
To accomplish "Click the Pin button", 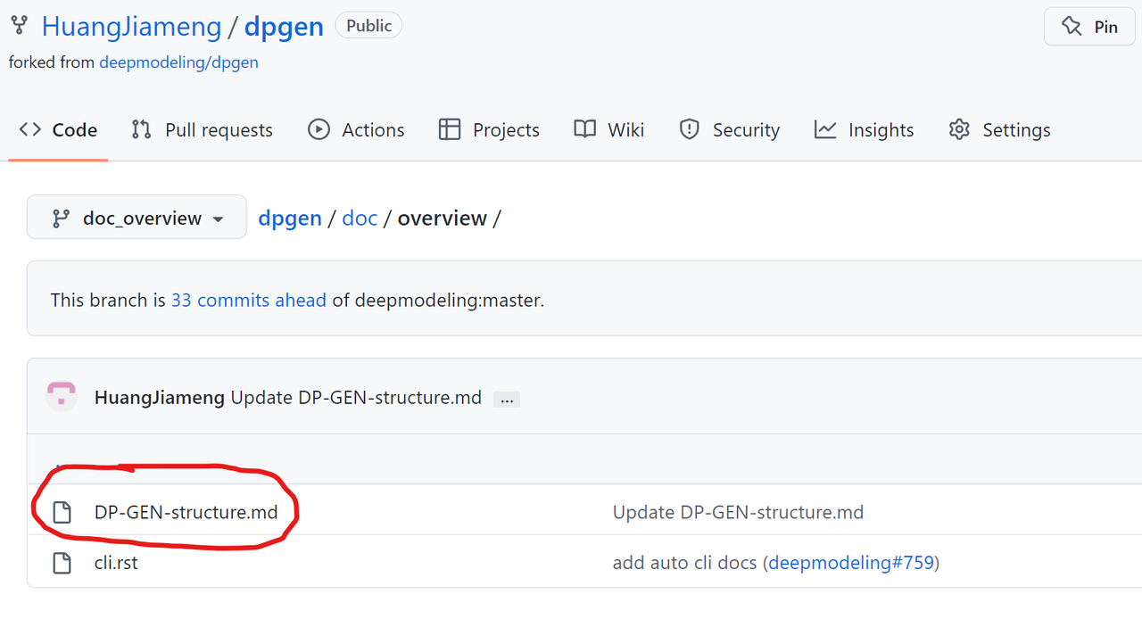I will click(1089, 27).
